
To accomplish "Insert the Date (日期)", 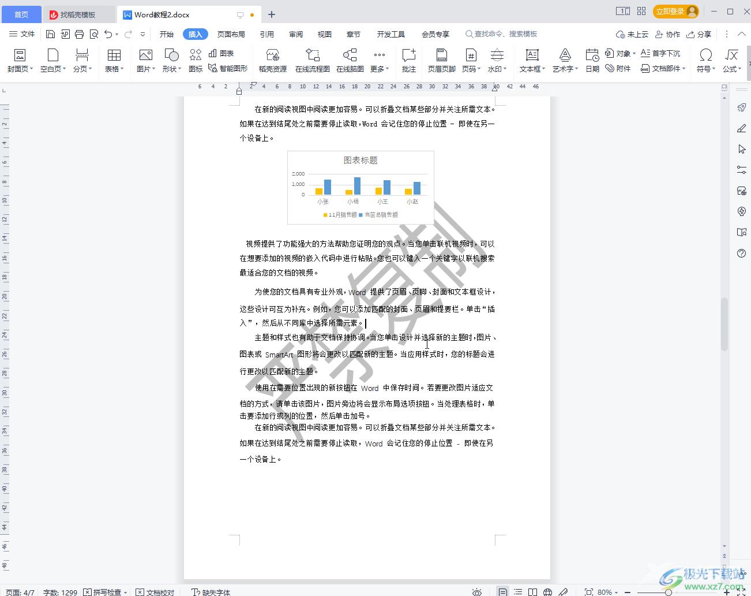I will (592, 60).
